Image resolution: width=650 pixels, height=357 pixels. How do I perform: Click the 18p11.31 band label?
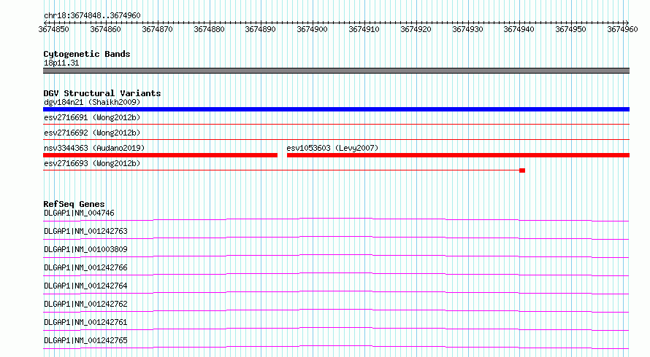click(x=61, y=63)
